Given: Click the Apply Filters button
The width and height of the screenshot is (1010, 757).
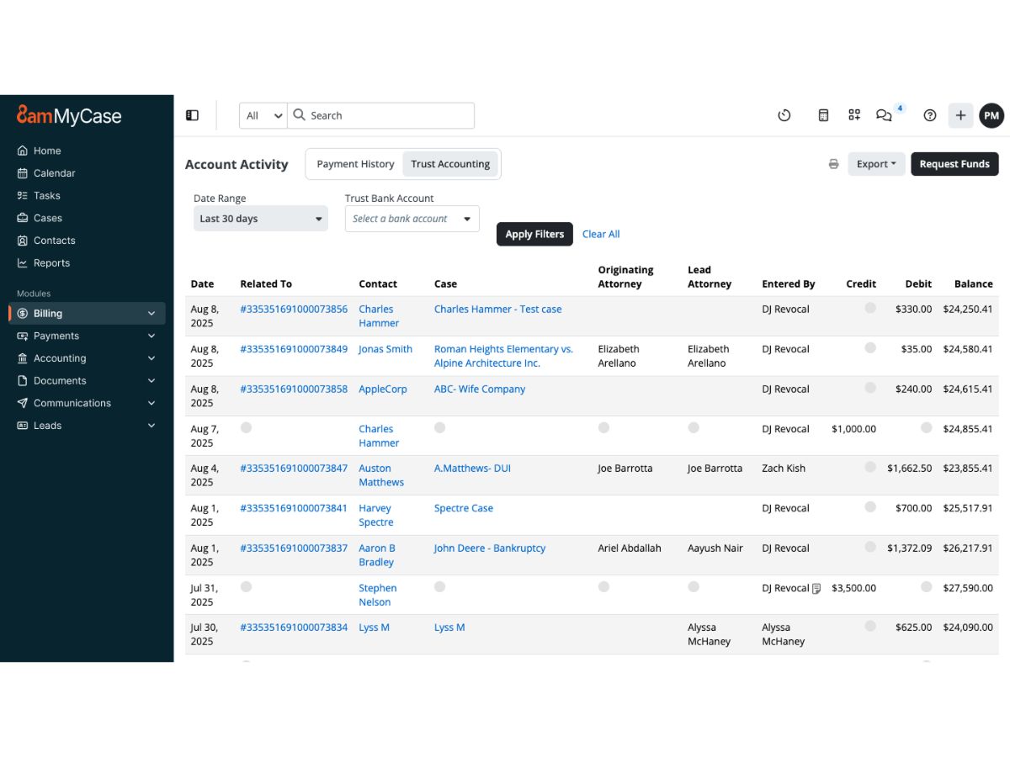Looking at the screenshot, I should tap(534, 234).
